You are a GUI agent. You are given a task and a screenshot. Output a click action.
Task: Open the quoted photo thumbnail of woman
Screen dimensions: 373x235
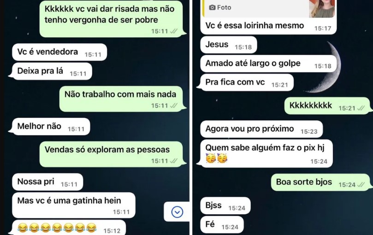322,9
